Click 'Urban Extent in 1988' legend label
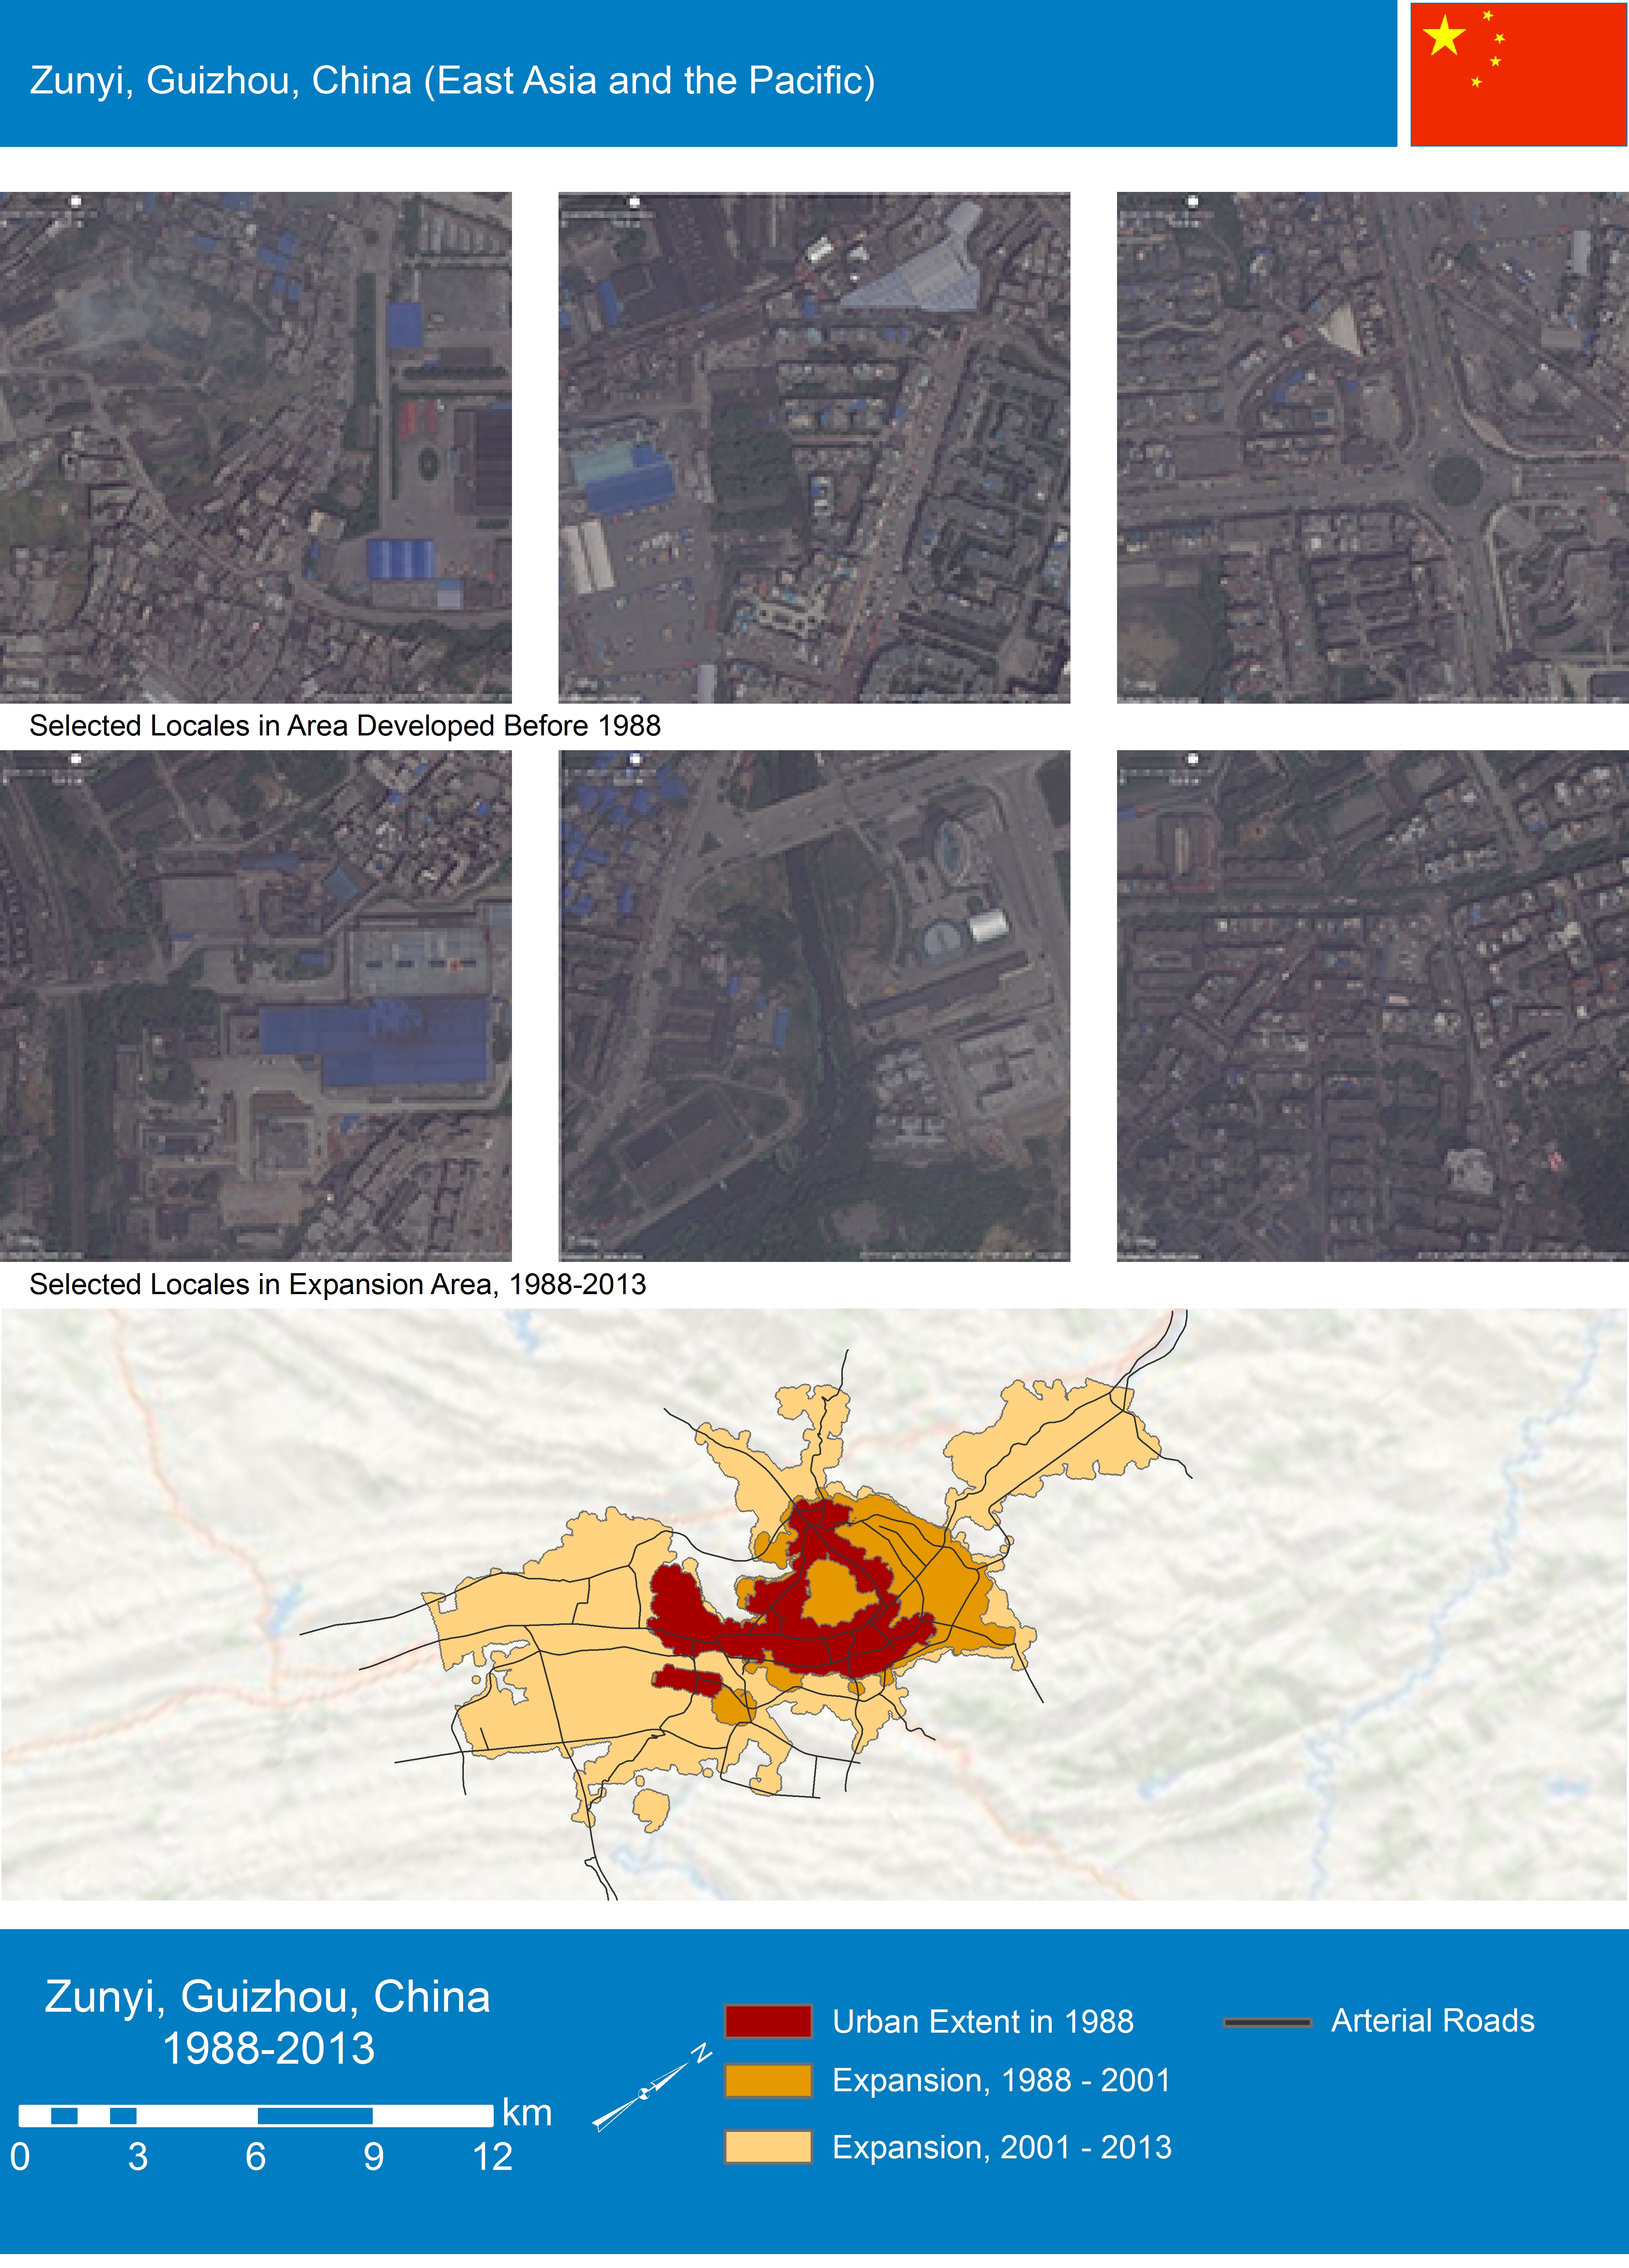The width and height of the screenshot is (1629, 2268). [982, 2021]
